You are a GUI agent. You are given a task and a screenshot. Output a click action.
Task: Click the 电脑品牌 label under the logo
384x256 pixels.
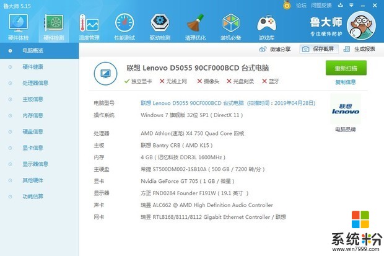click(x=346, y=130)
